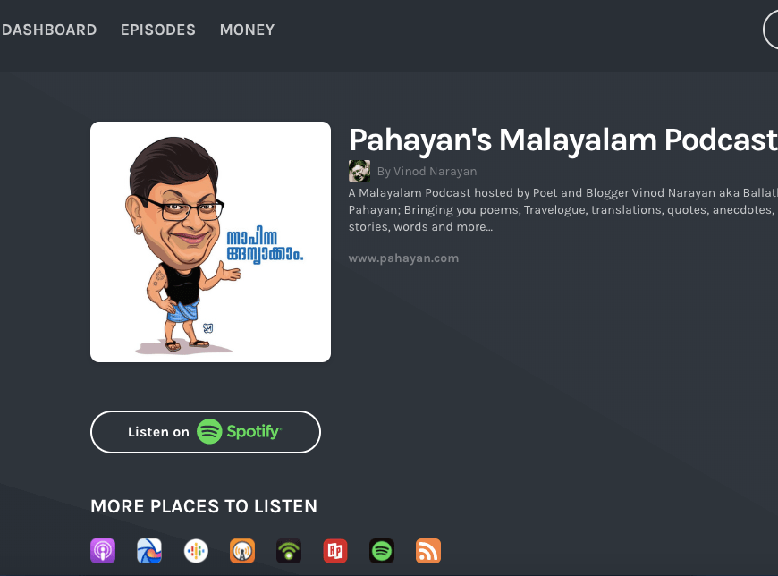Click the More Places to Listen heading
Image resolution: width=778 pixels, height=576 pixels.
pyautogui.click(x=204, y=507)
